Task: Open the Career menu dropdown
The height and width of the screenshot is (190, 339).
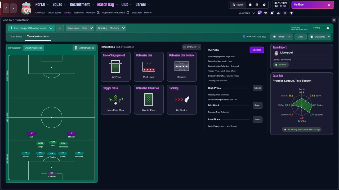Action: (143, 4)
